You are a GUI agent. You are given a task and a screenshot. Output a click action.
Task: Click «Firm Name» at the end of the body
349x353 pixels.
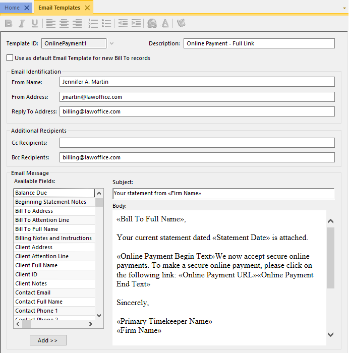[x=139, y=330]
